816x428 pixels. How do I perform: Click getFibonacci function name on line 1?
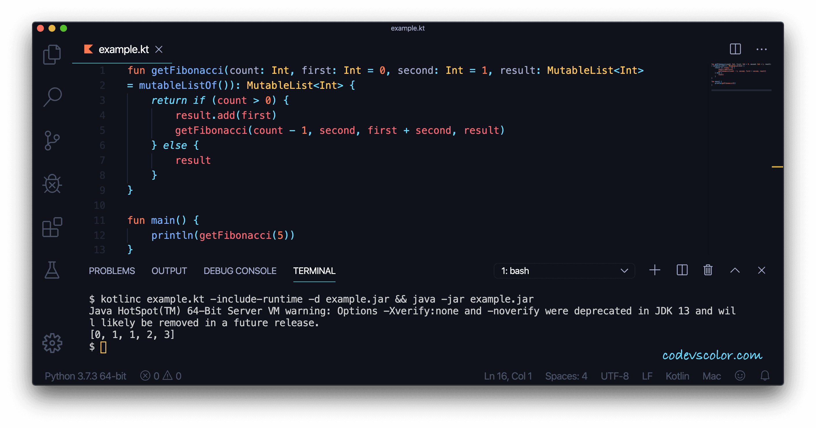click(x=187, y=70)
